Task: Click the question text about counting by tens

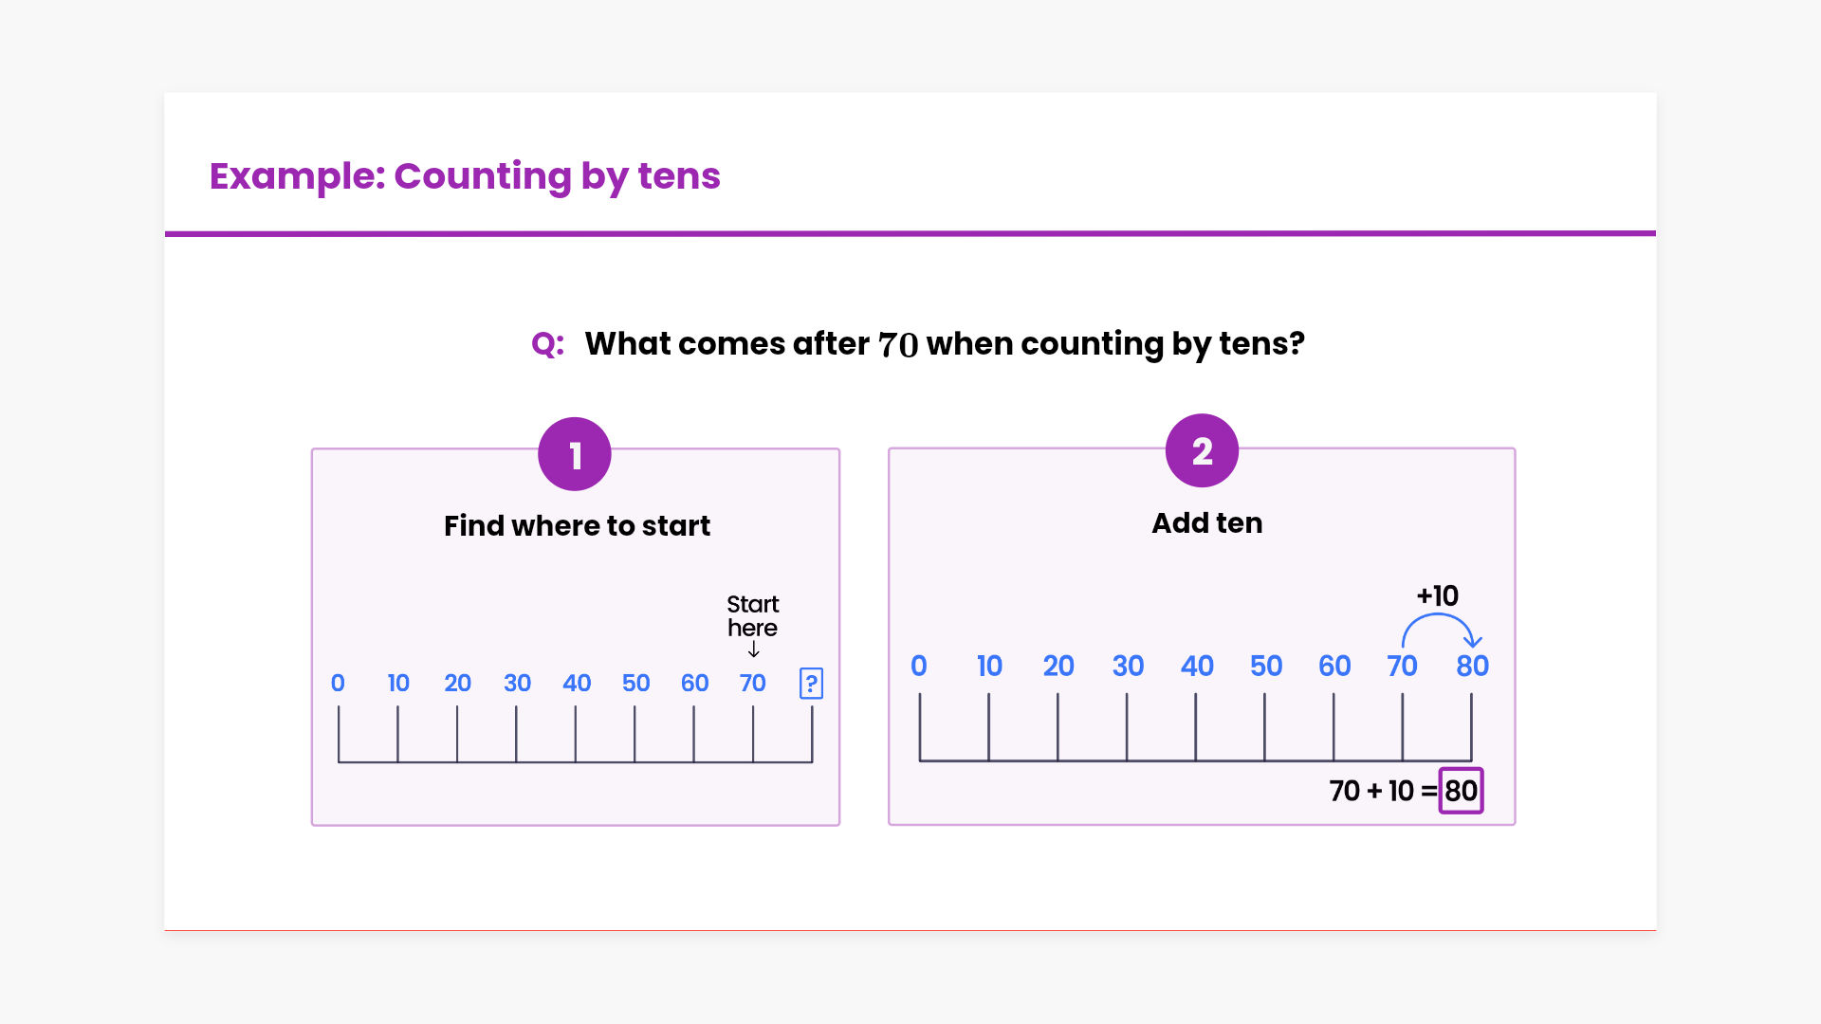Action: (945, 343)
